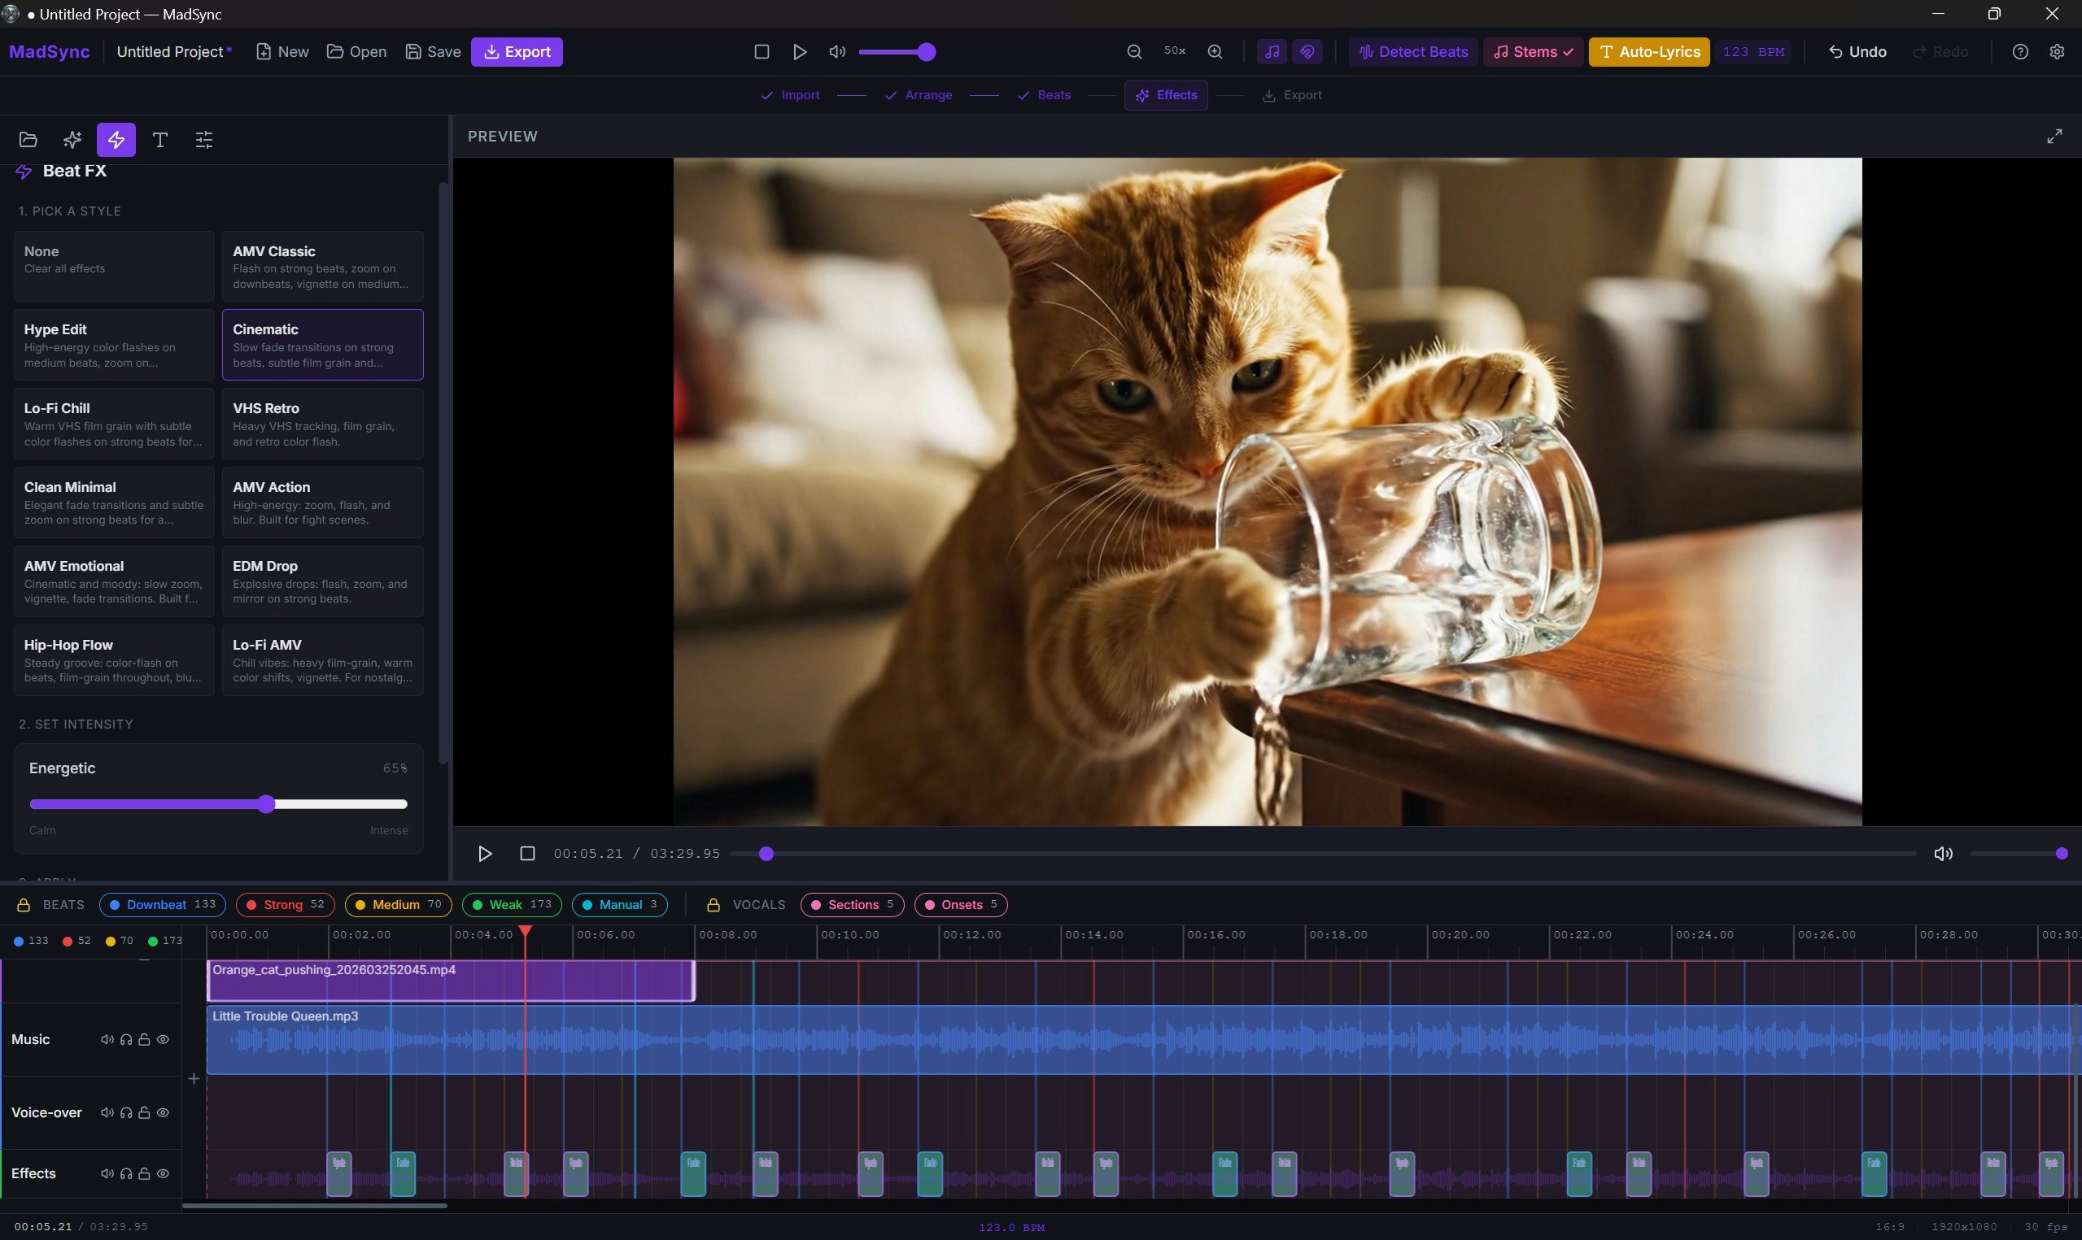Expand the preview to fullscreen
2082x1240 pixels.
click(2055, 135)
